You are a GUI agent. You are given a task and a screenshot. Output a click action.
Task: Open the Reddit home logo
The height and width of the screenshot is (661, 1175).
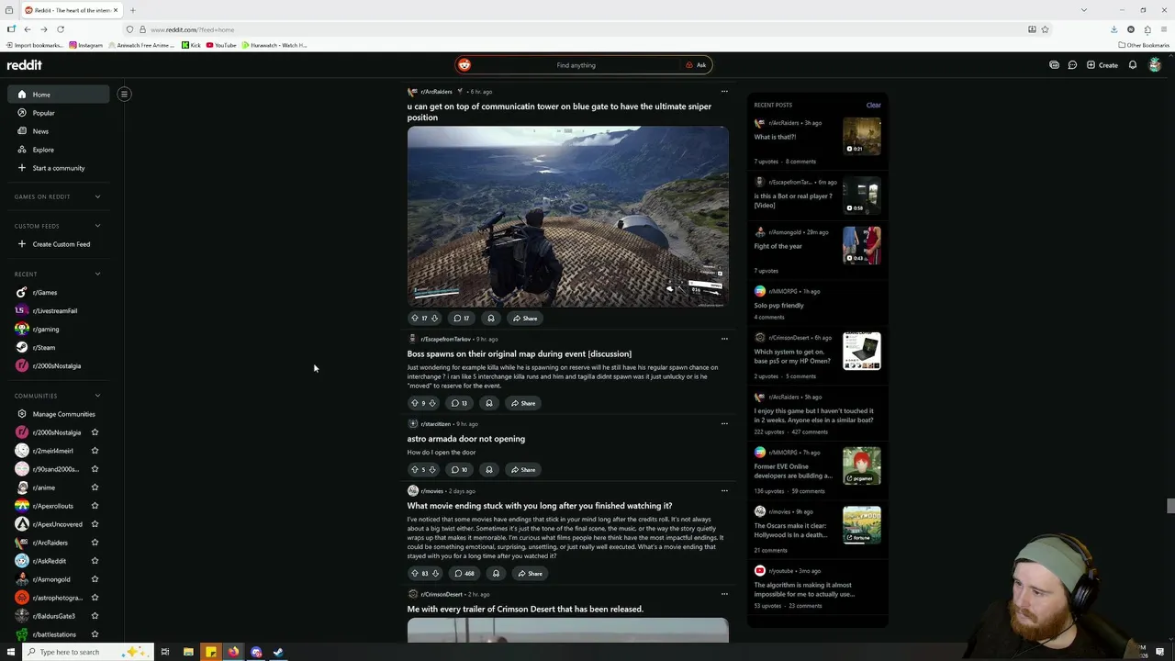[25, 65]
